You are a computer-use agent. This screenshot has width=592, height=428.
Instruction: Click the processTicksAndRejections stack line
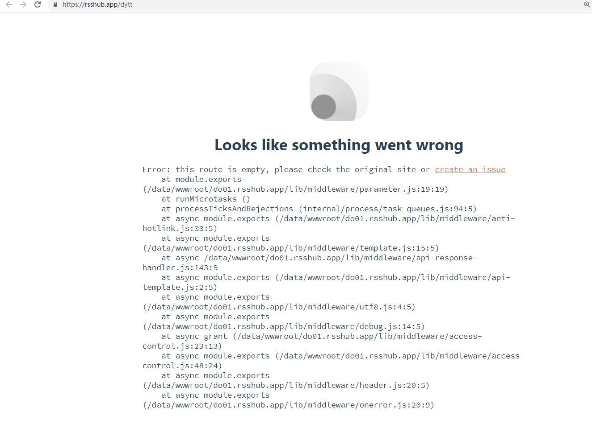pos(319,209)
